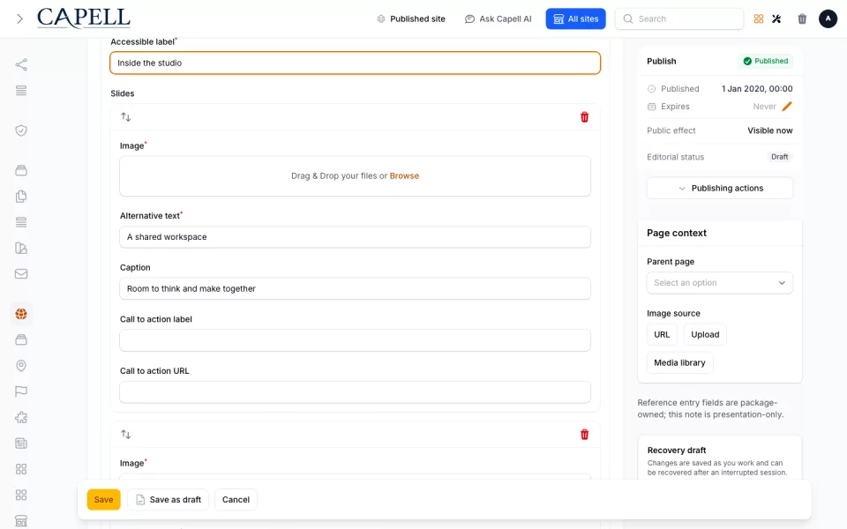Screen dimensions: 847x529
Task: Open the map pin icon in sidebar
Action: (21, 365)
